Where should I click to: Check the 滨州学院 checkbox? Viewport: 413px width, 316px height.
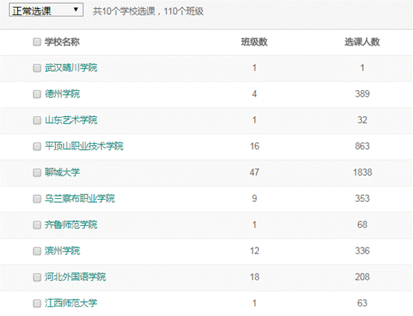37,251
